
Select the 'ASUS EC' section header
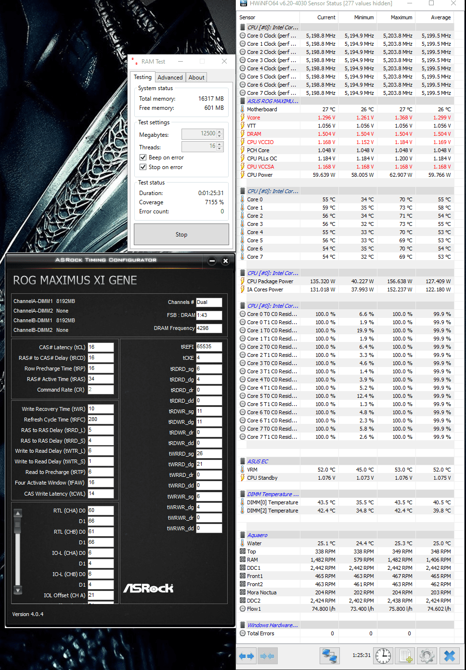click(x=258, y=461)
